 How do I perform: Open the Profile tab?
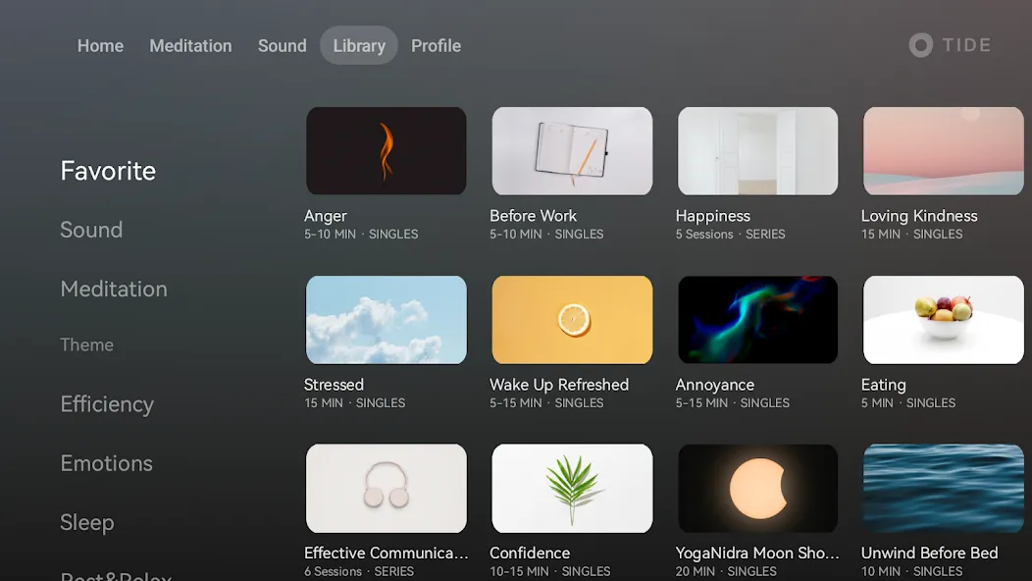[436, 45]
